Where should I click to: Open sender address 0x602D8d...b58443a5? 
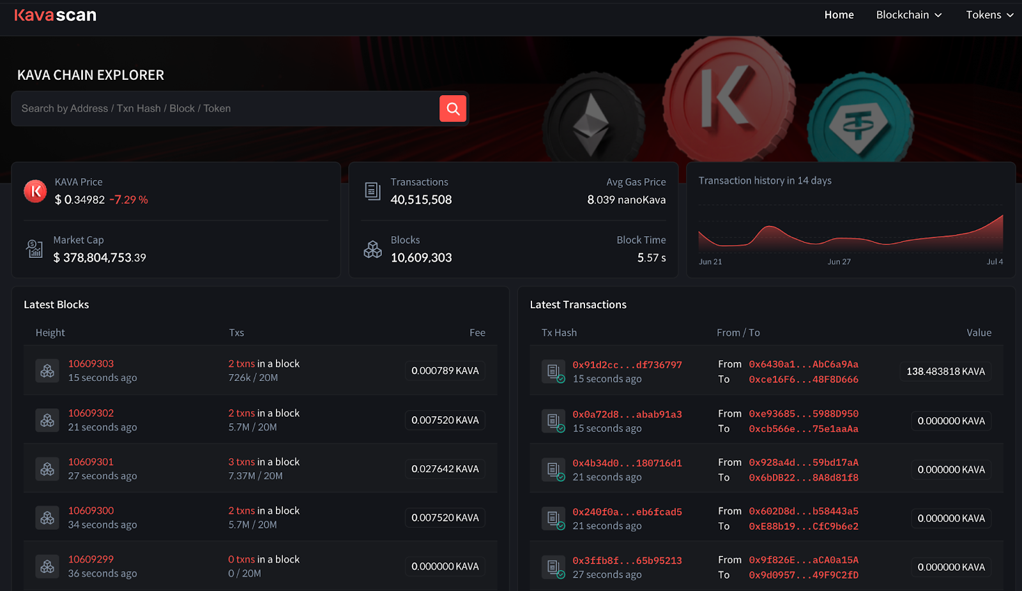pyautogui.click(x=804, y=511)
